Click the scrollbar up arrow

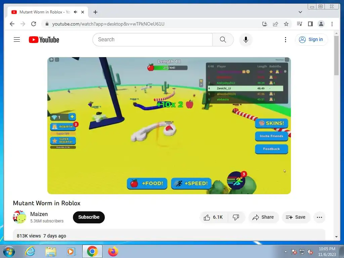click(x=336, y=33)
